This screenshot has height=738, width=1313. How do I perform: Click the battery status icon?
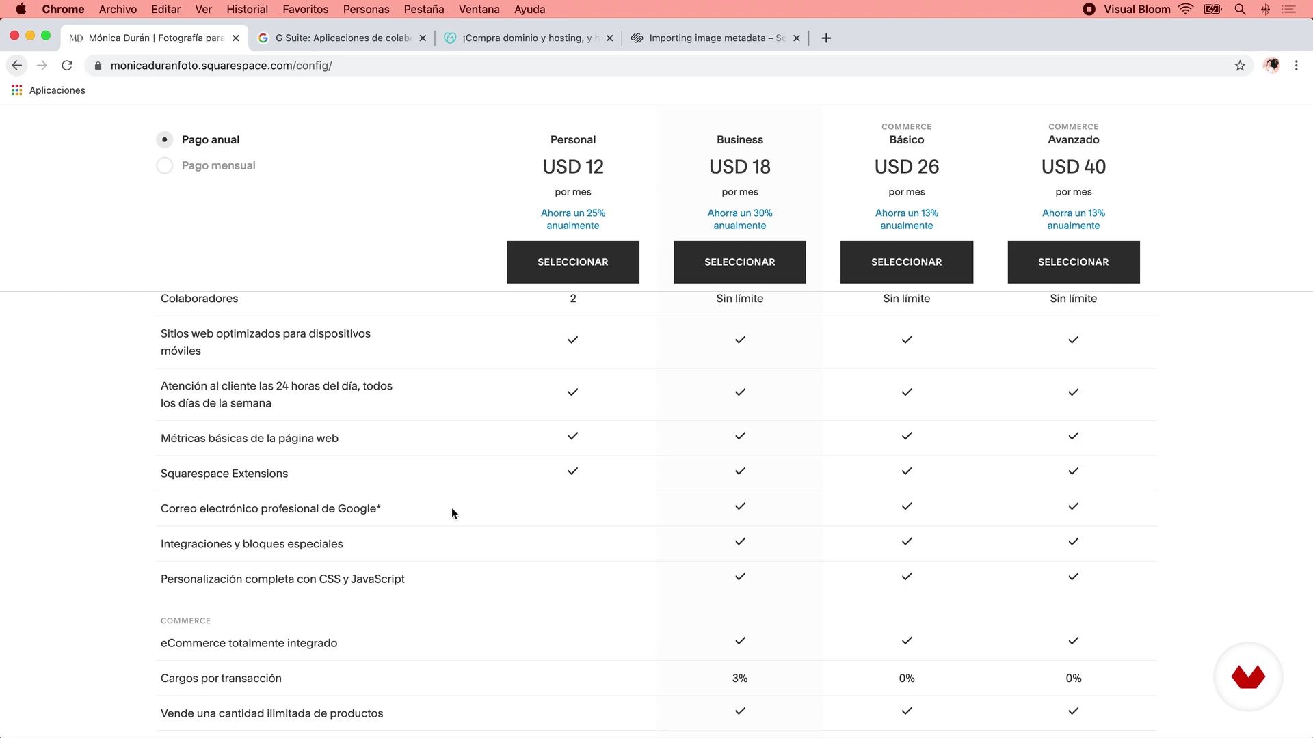[1213, 9]
